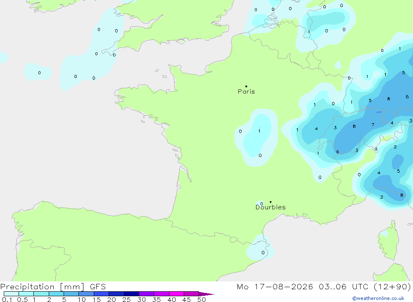The height and width of the screenshot is (302, 413).
Task: Select the 1–2 mm legend color swatch
Action: pos(41,294)
